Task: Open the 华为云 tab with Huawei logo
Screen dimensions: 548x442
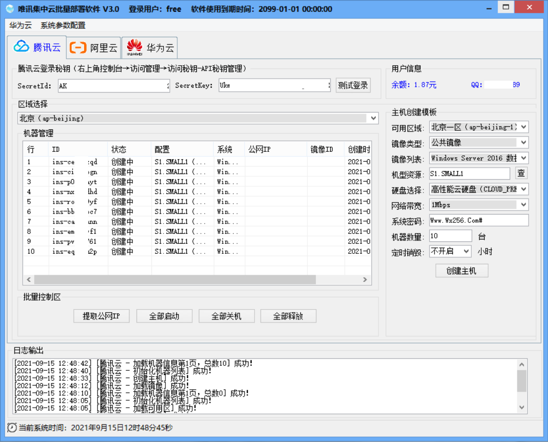Action: [x=150, y=48]
